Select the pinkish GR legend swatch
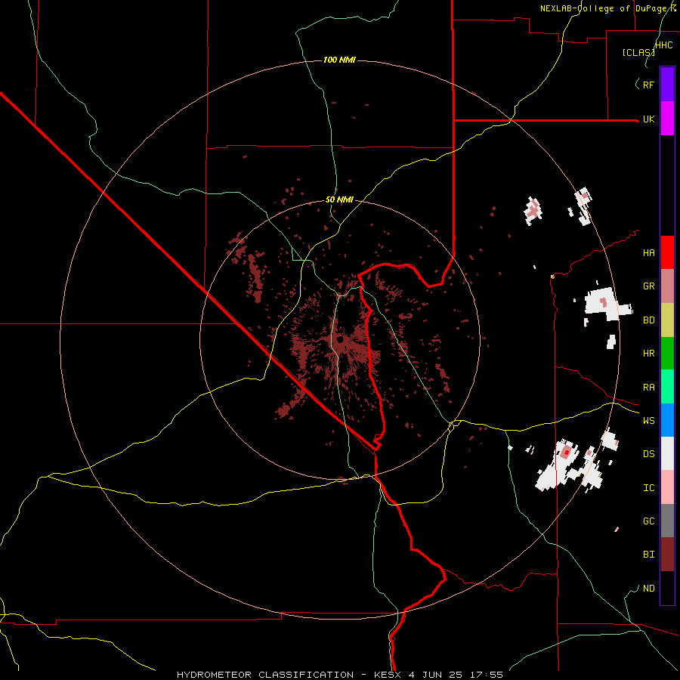Viewport: 680px width, 680px height. click(667, 286)
